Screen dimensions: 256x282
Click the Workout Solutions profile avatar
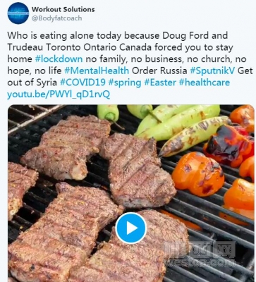point(18,13)
